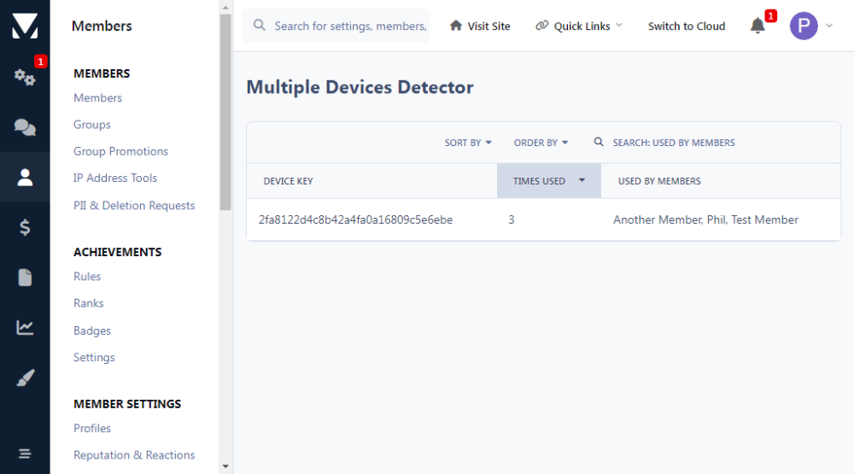Click the Search Used By Members field

(673, 143)
